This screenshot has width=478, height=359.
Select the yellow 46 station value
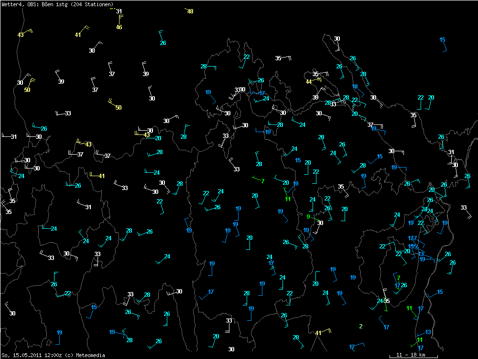tap(119, 27)
